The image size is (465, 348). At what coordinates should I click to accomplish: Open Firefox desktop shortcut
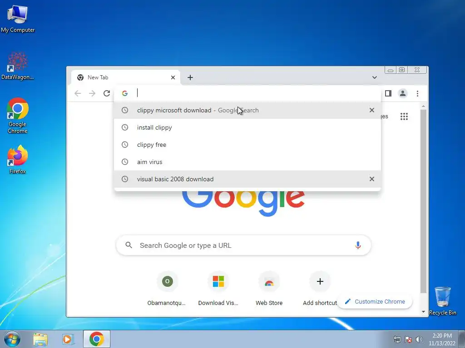coord(18,159)
